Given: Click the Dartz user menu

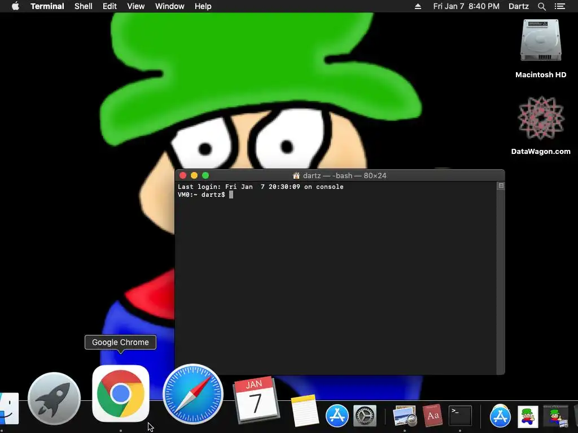Looking at the screenshot, I should pyautogui.click(x=519, y=6).
